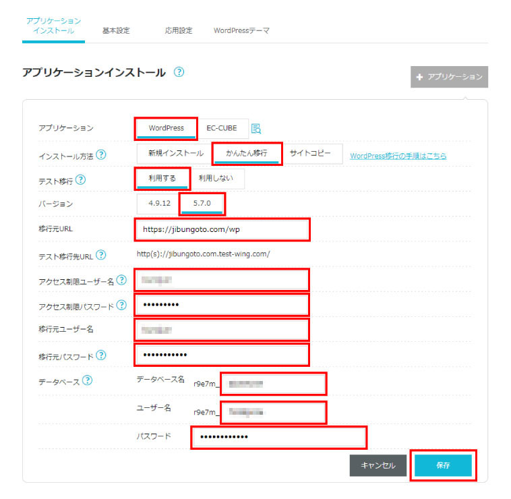Choose サイトコピー install method
The width and height of the screenshot is (511, 499).
tap(310, 154)
